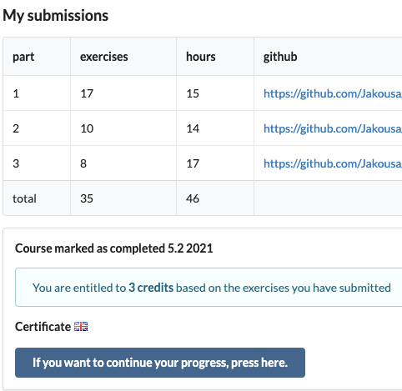Select the hours value 17 in part 3

[x=193, y=163]
